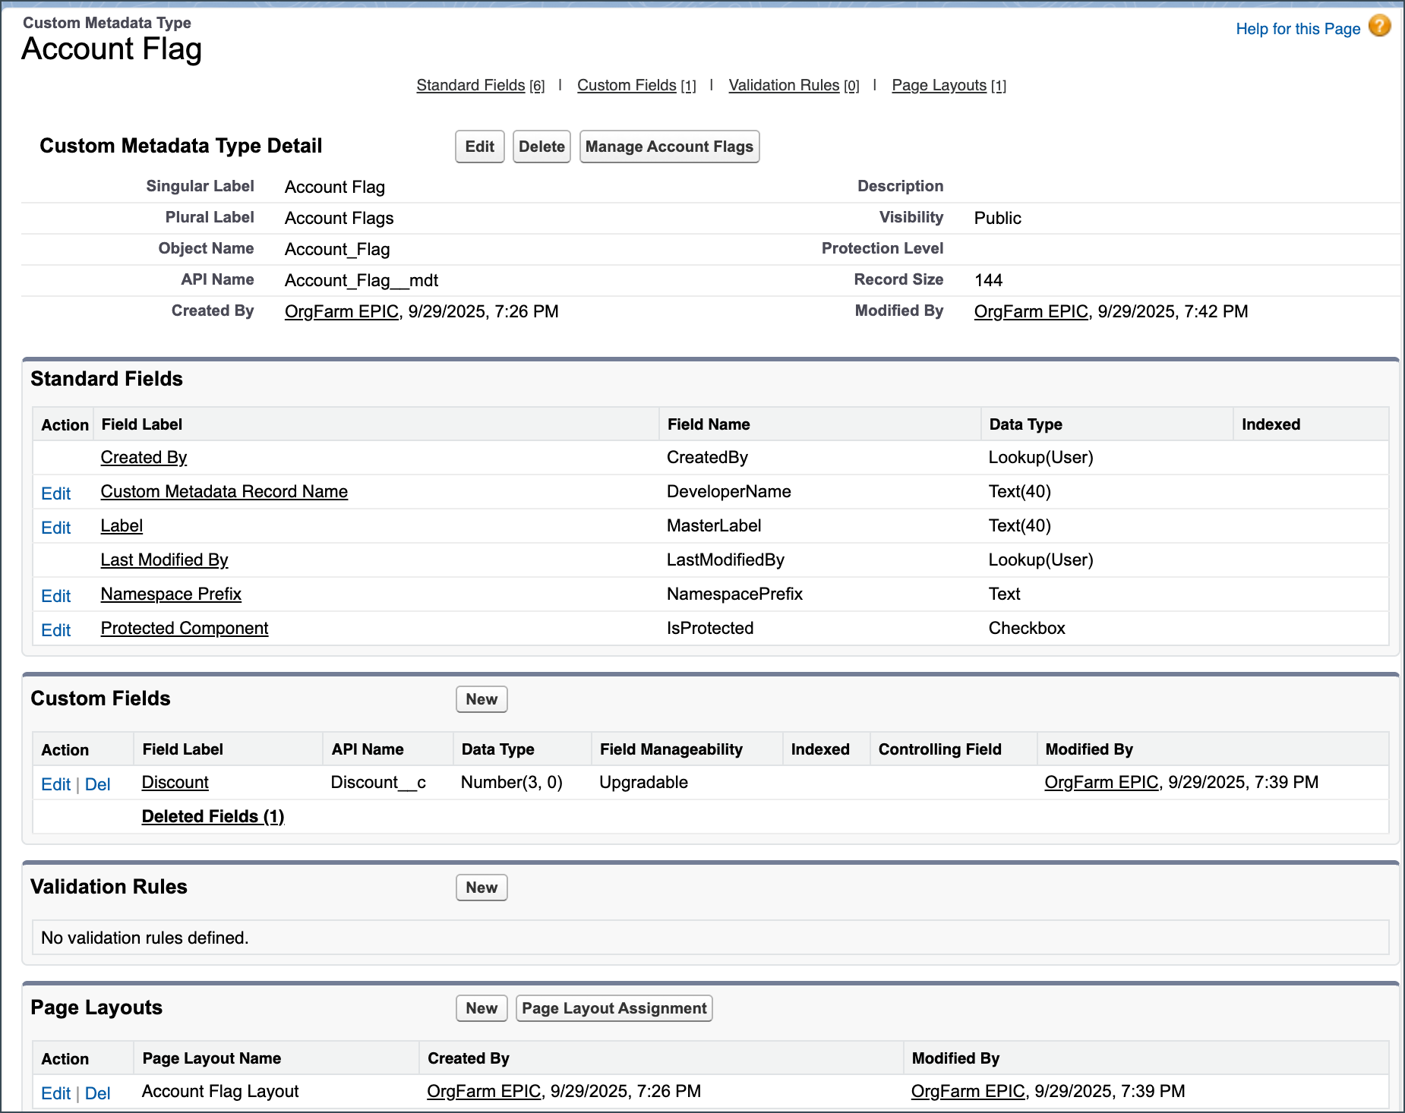The image size is (1405, 1113).
Task: Open Manage Account Flags
Action: [668, 147]
